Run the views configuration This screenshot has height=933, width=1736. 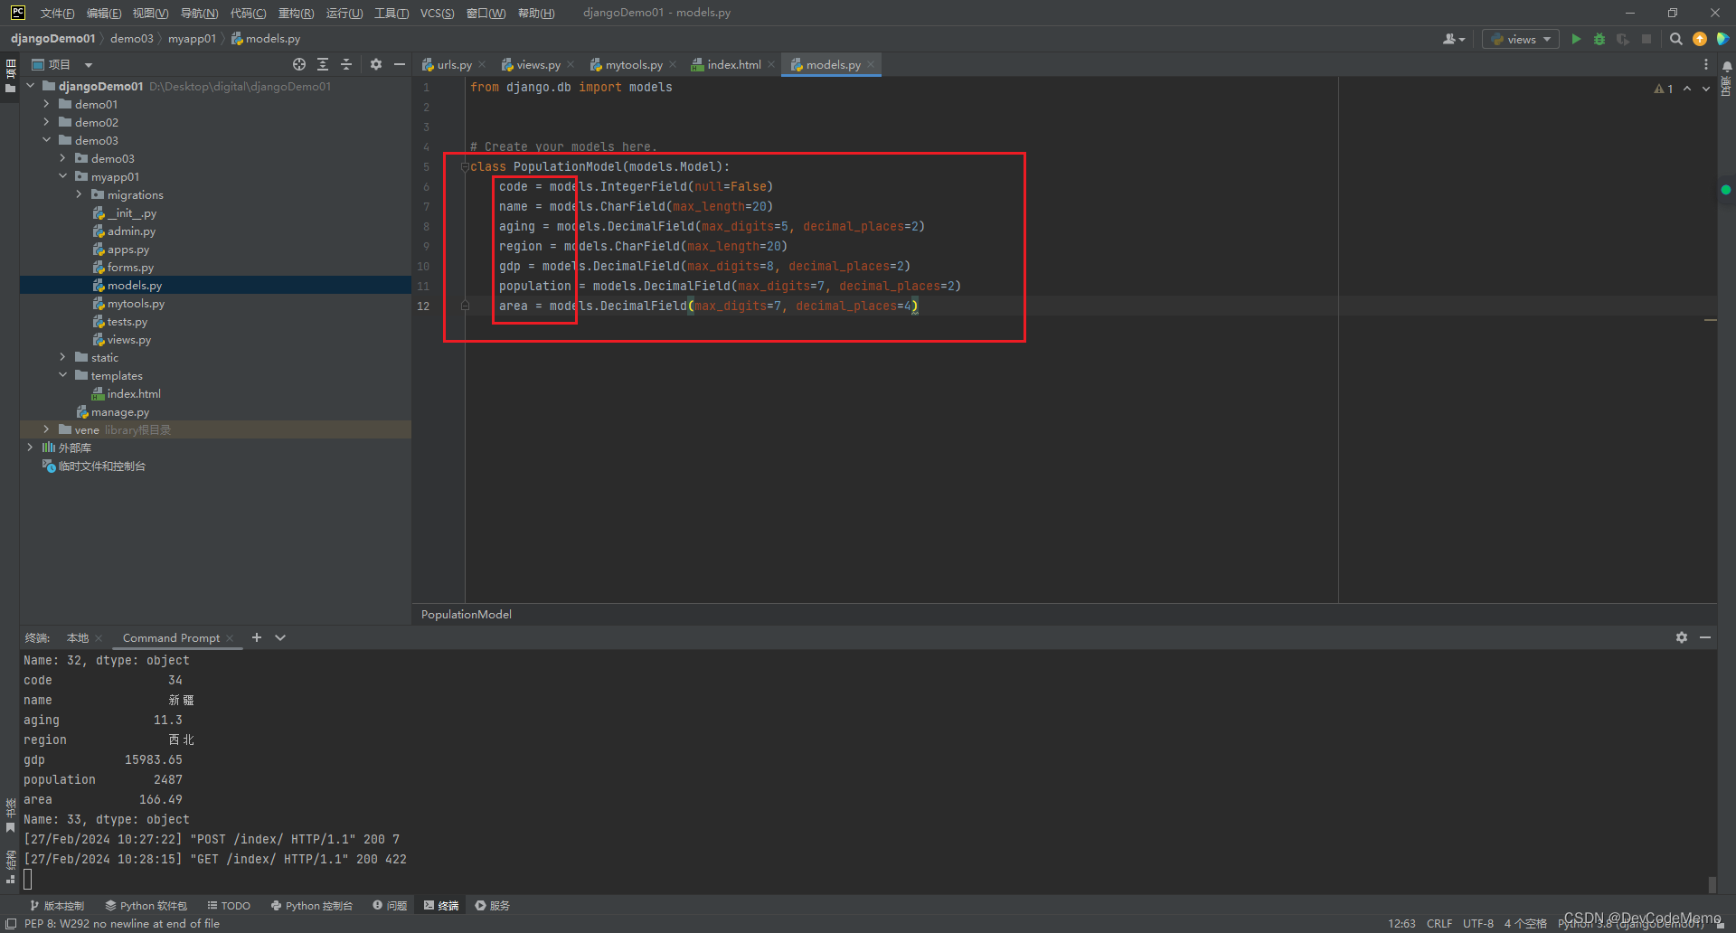1576,39
